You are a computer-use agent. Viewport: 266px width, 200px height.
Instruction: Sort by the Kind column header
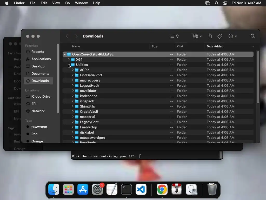pos(180,46)
